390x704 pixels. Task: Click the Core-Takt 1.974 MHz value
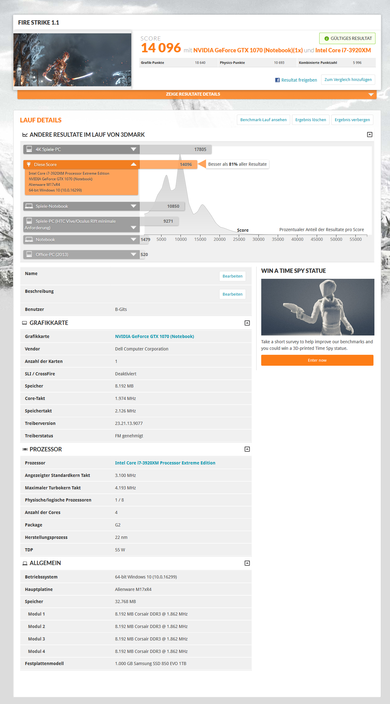click(125, 398)
